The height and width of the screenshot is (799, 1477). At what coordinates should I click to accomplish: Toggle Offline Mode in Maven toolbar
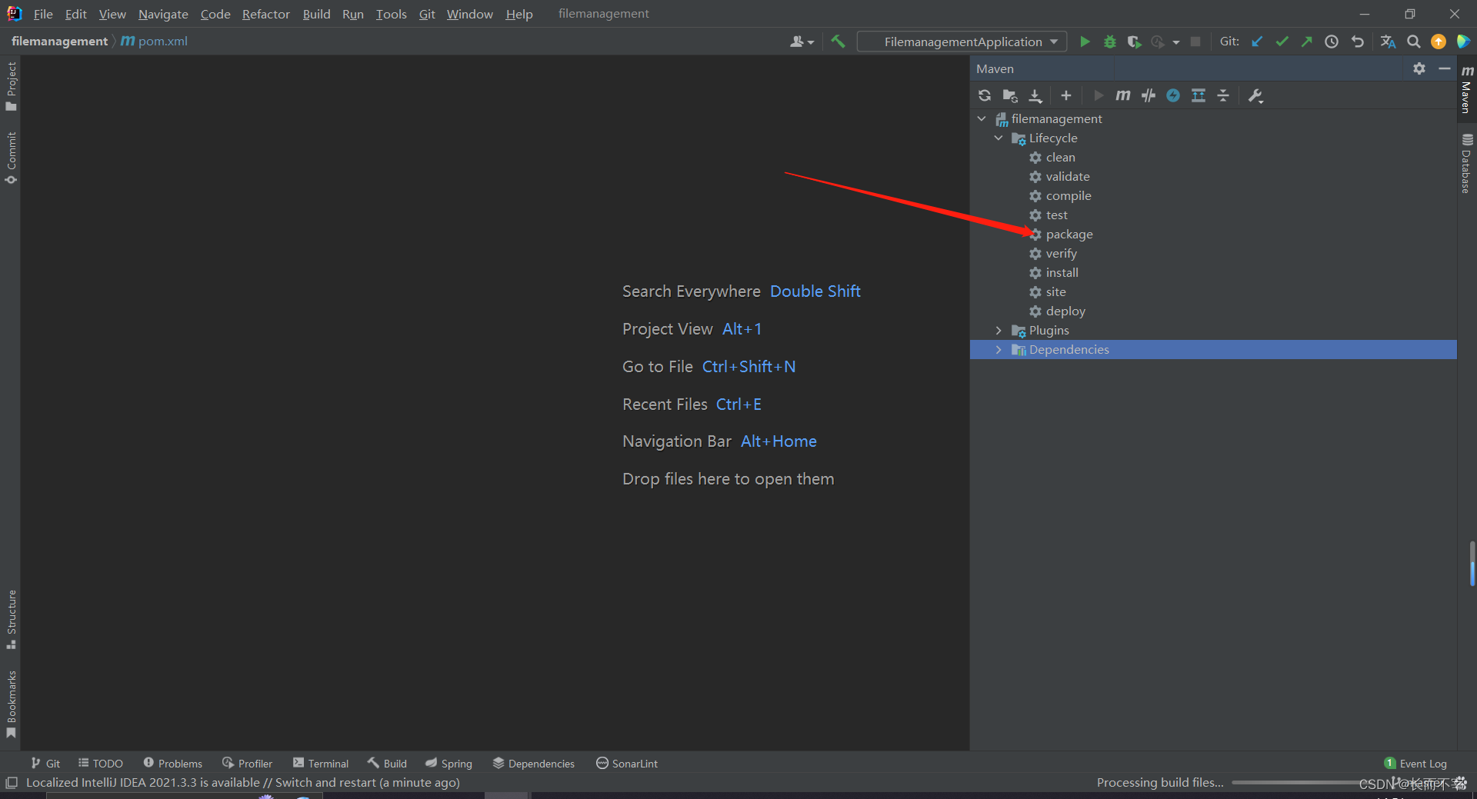pyautogui.click(x=1149, y=95)
